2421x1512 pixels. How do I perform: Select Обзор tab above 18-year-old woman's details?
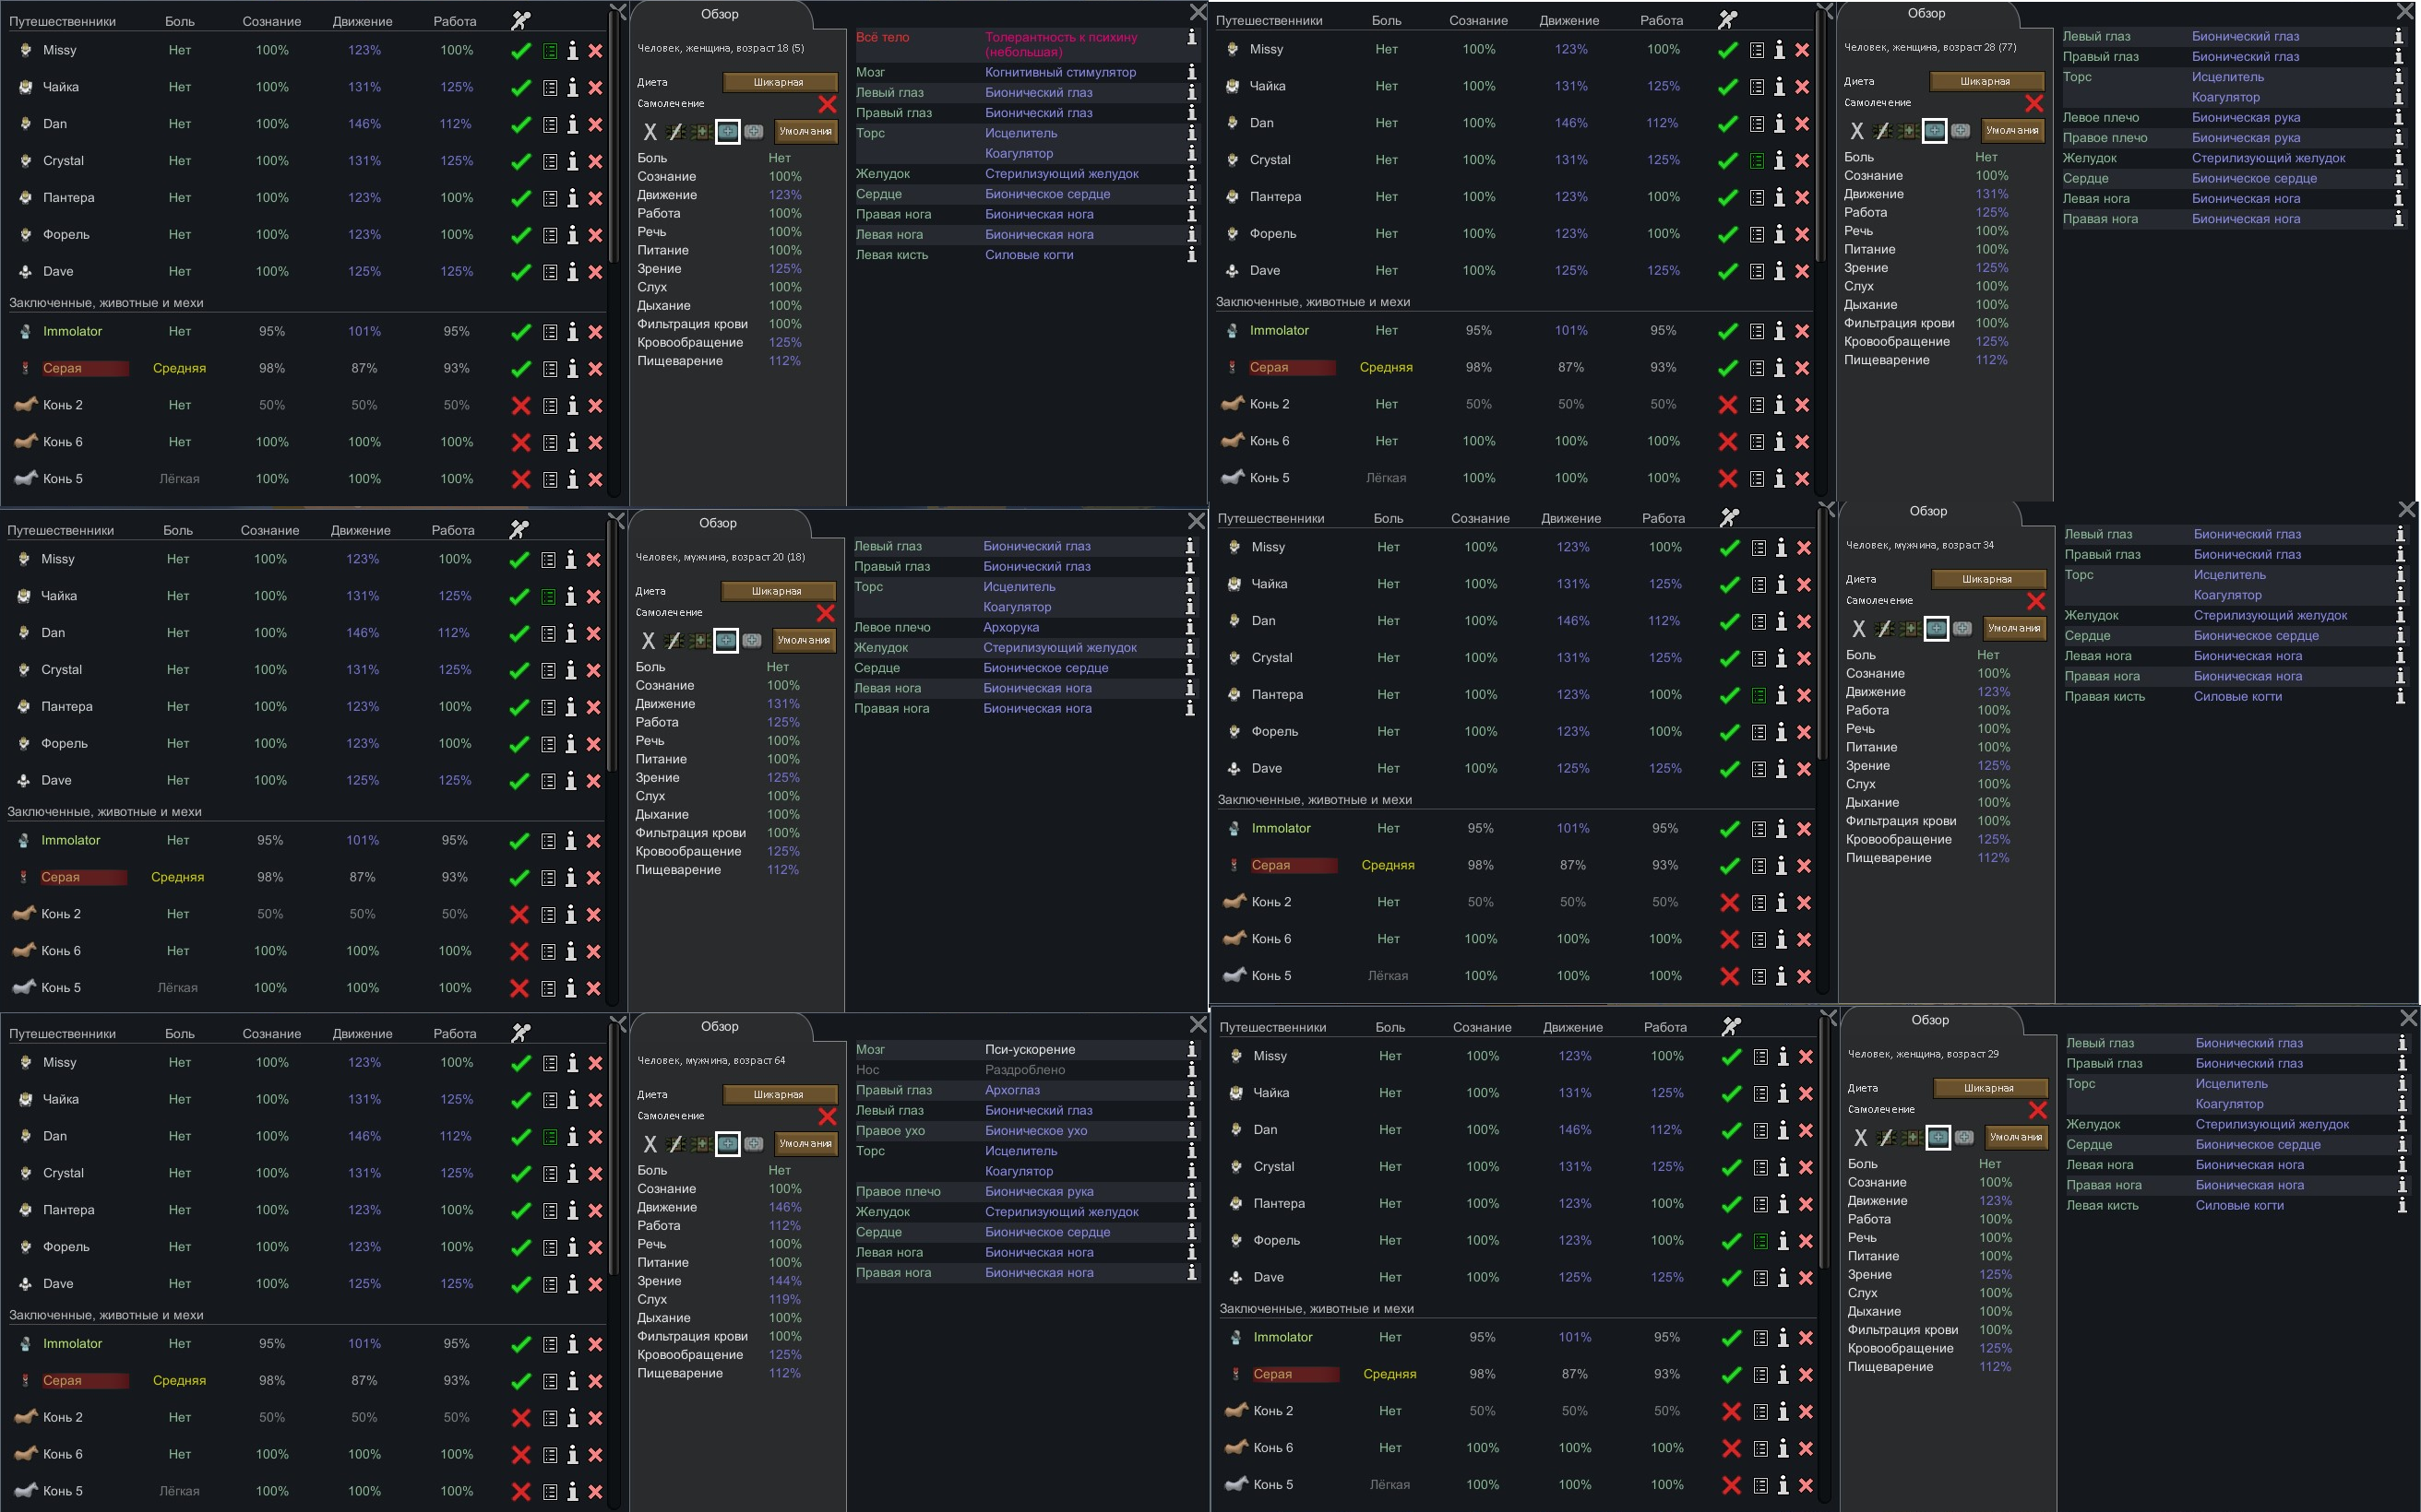pos(720,14)
